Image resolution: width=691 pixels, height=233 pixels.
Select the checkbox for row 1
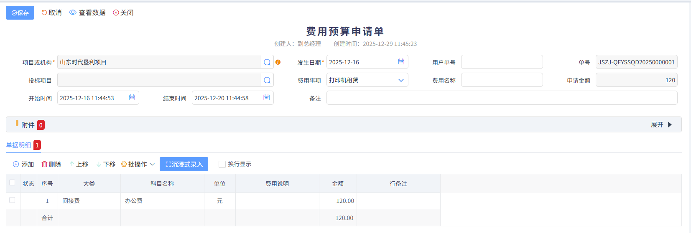tap(12, 200)
